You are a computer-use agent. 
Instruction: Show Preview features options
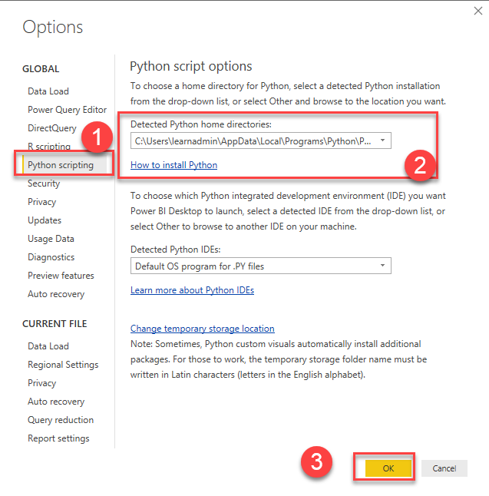point(61,276)
